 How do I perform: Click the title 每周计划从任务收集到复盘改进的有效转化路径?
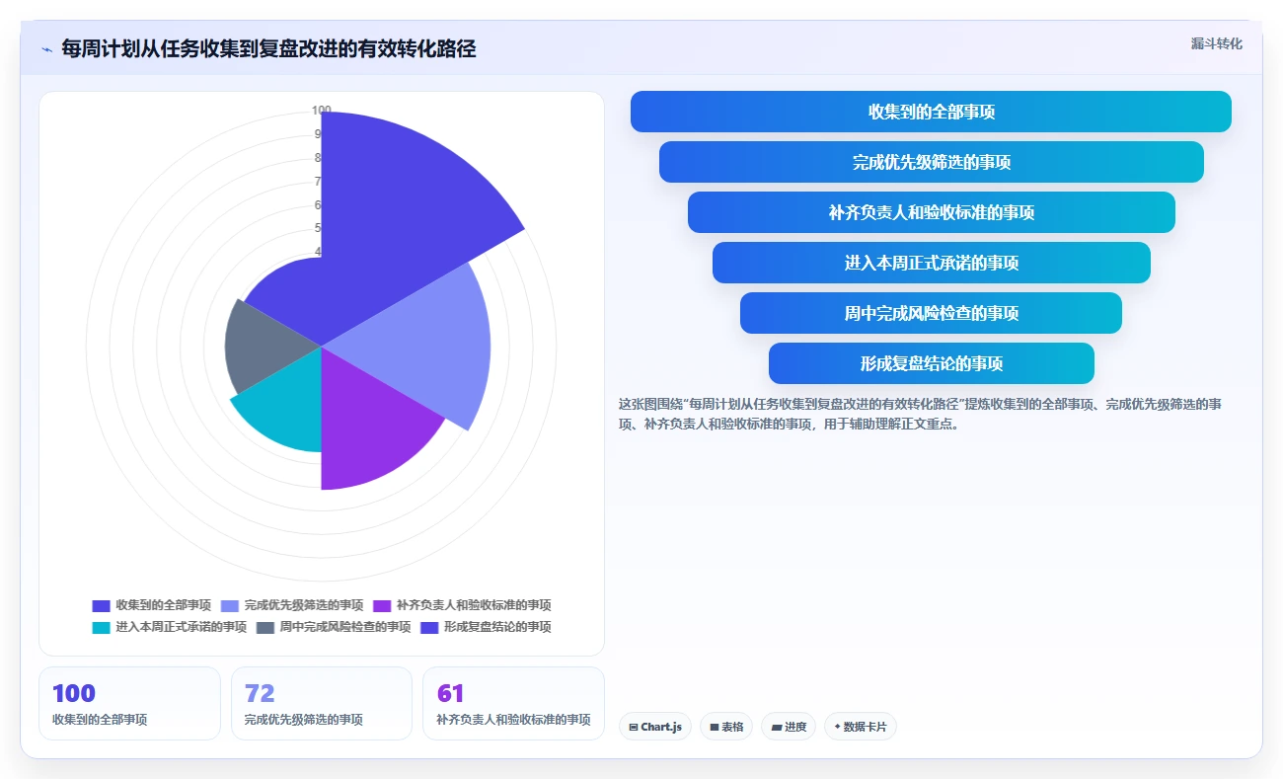[268, 48]
